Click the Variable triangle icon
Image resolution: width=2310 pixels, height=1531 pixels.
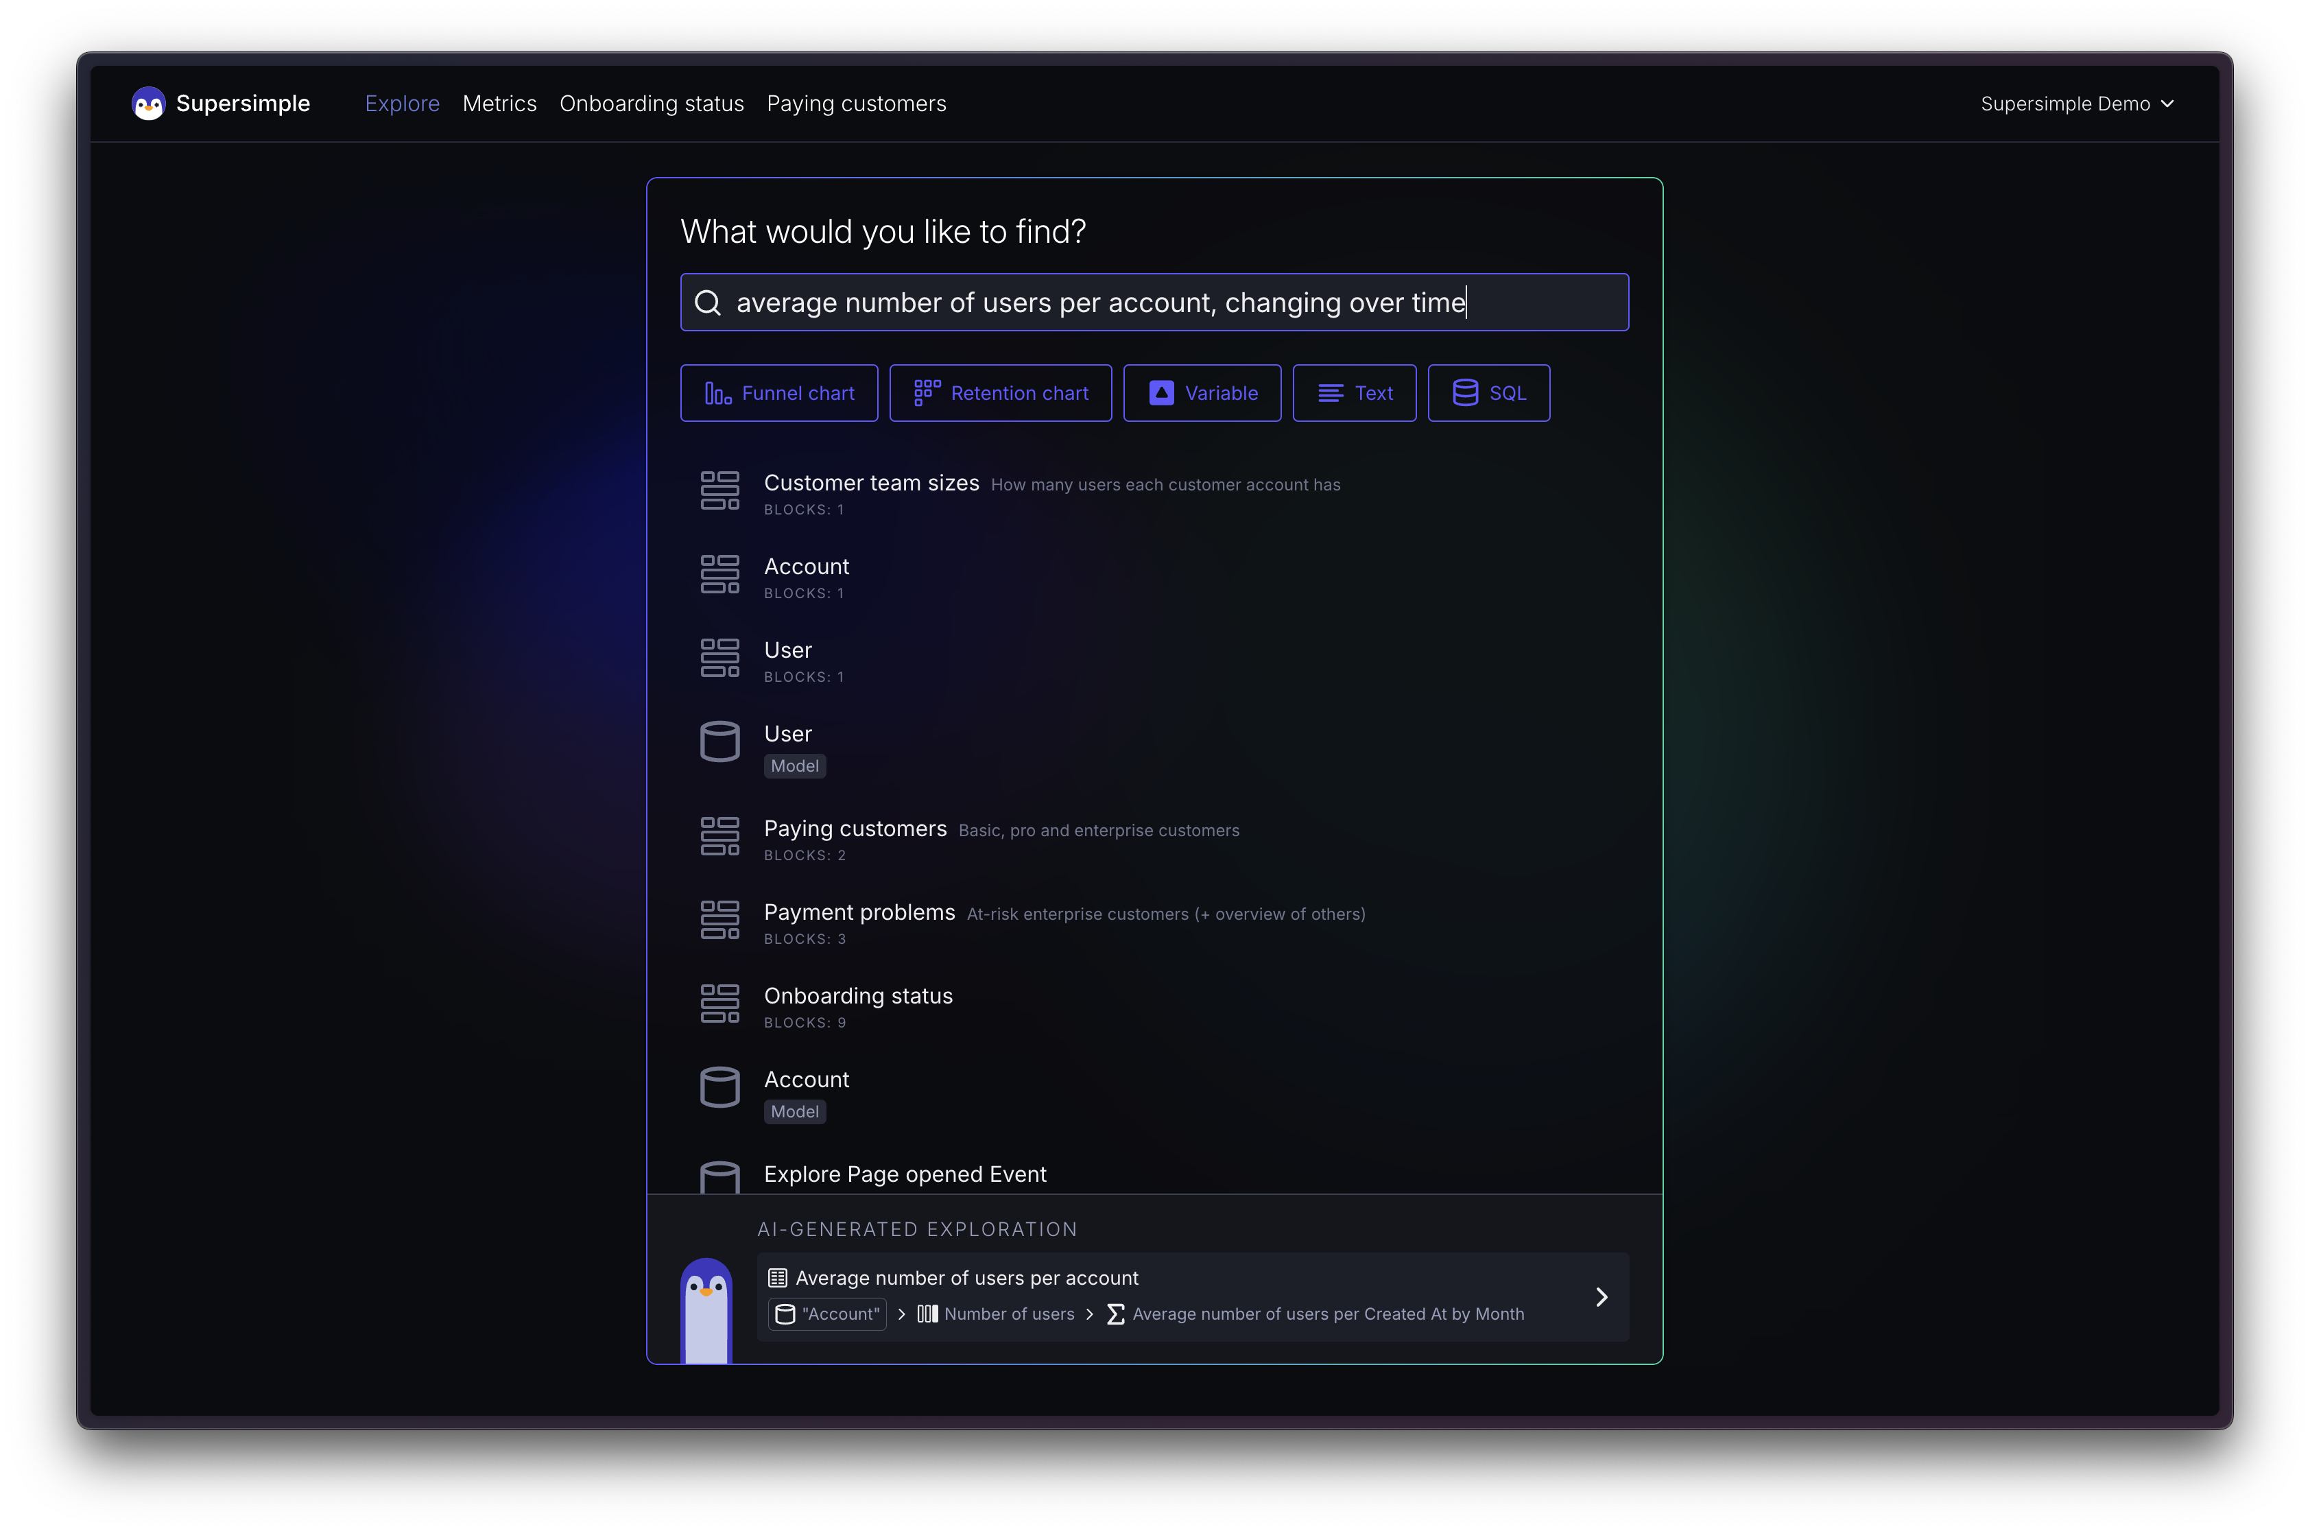[x=1161, y=394]
